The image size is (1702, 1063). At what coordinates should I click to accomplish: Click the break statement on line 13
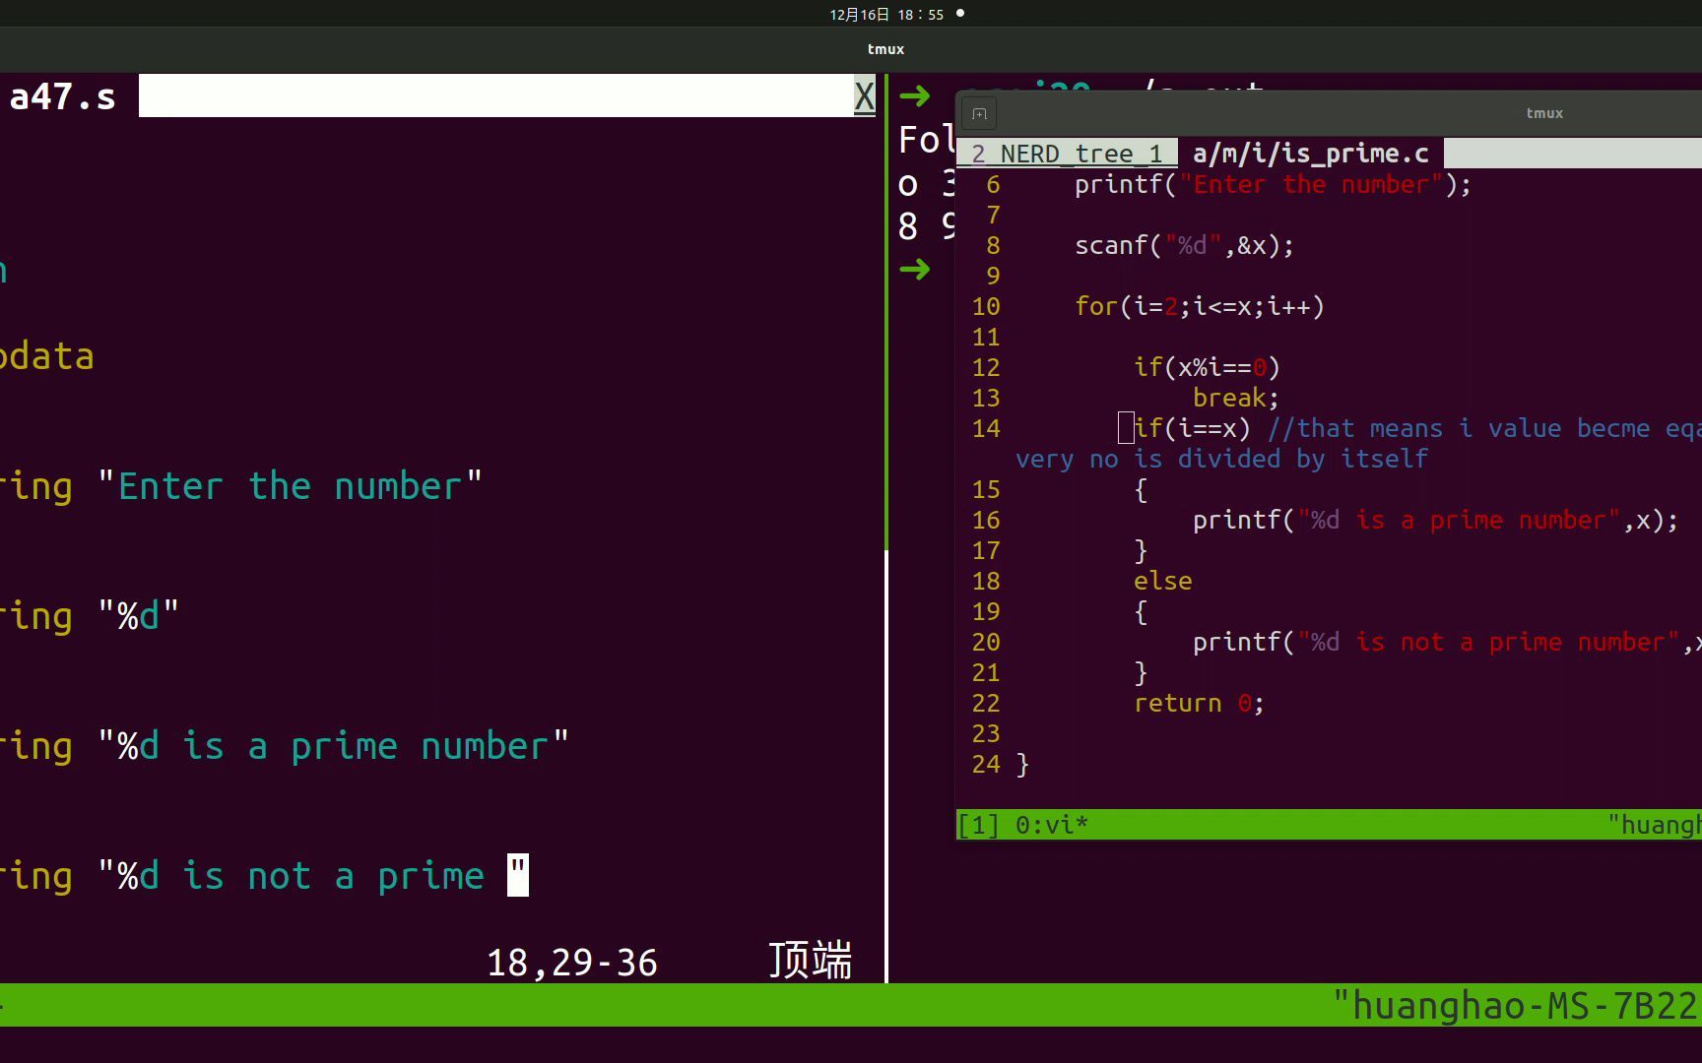pos(1235,398)
